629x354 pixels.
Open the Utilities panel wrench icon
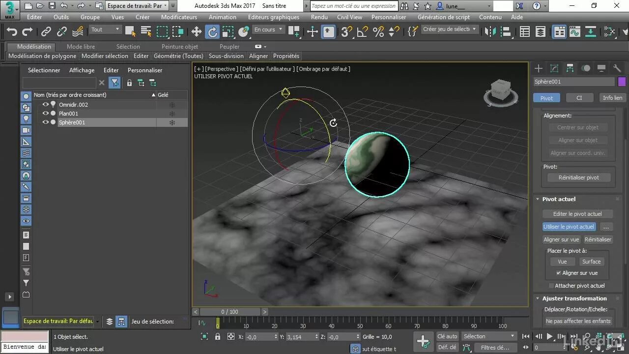pyautogui.click(x=617, y=68)
